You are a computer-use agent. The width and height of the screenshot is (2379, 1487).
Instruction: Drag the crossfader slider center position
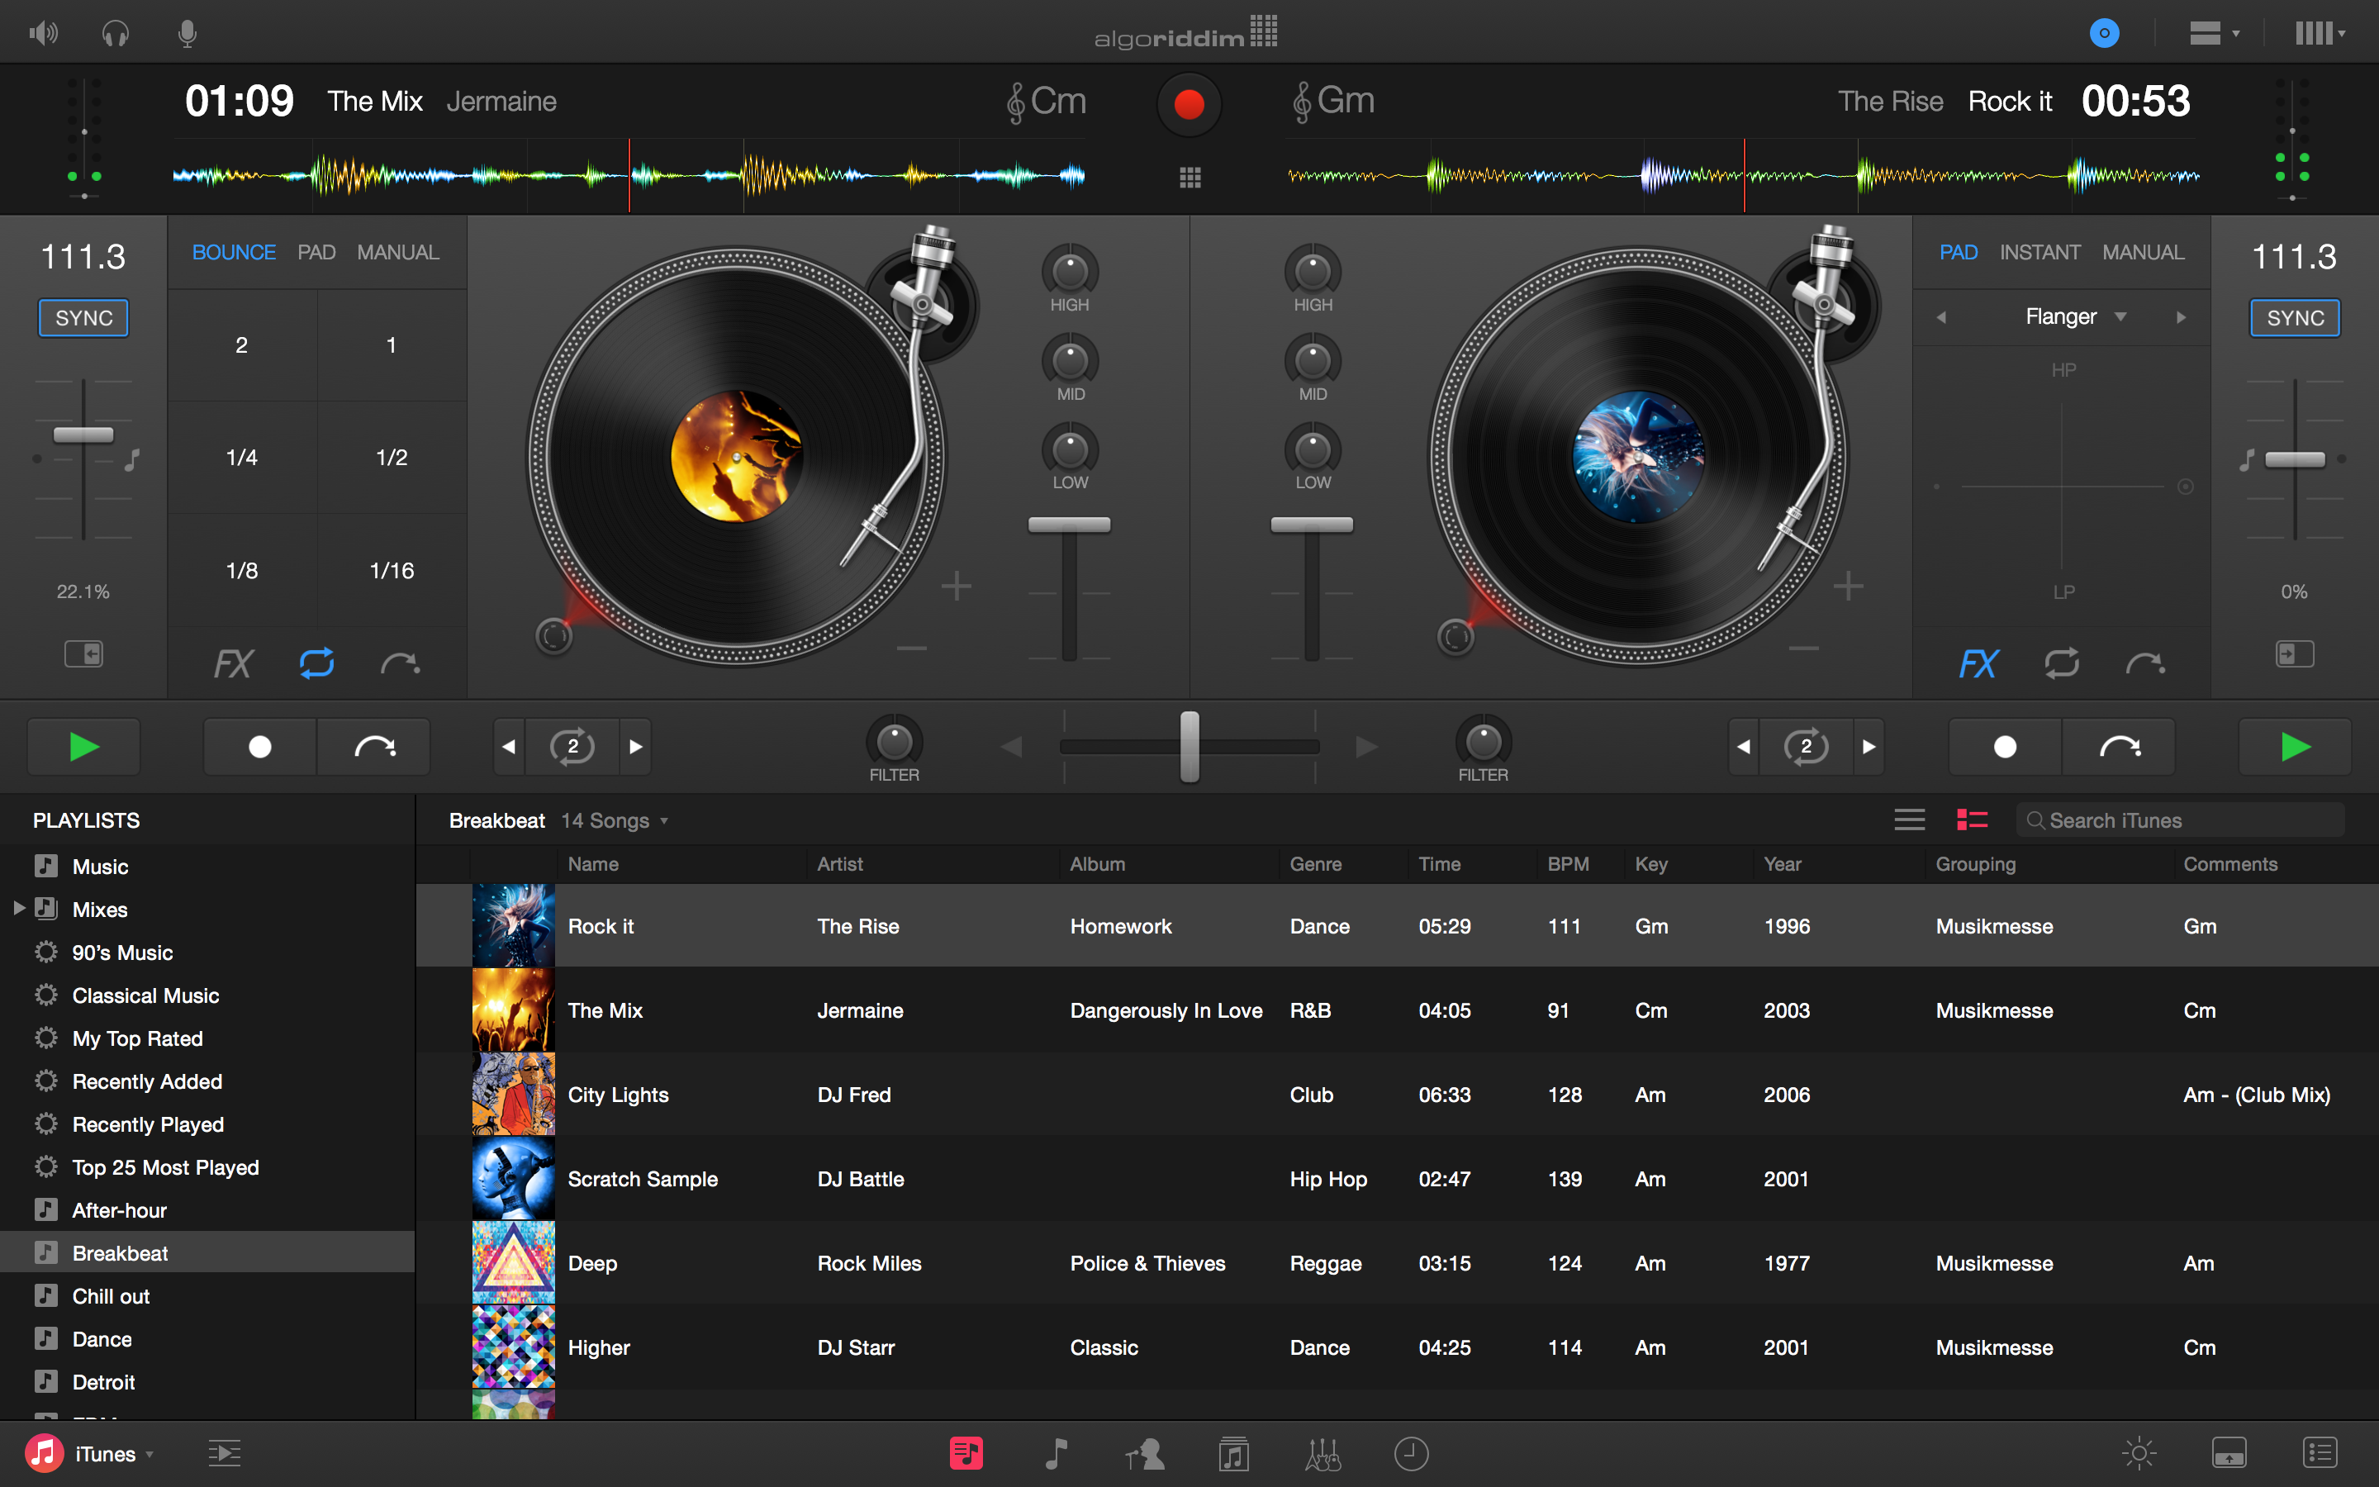coord(1189,745)
